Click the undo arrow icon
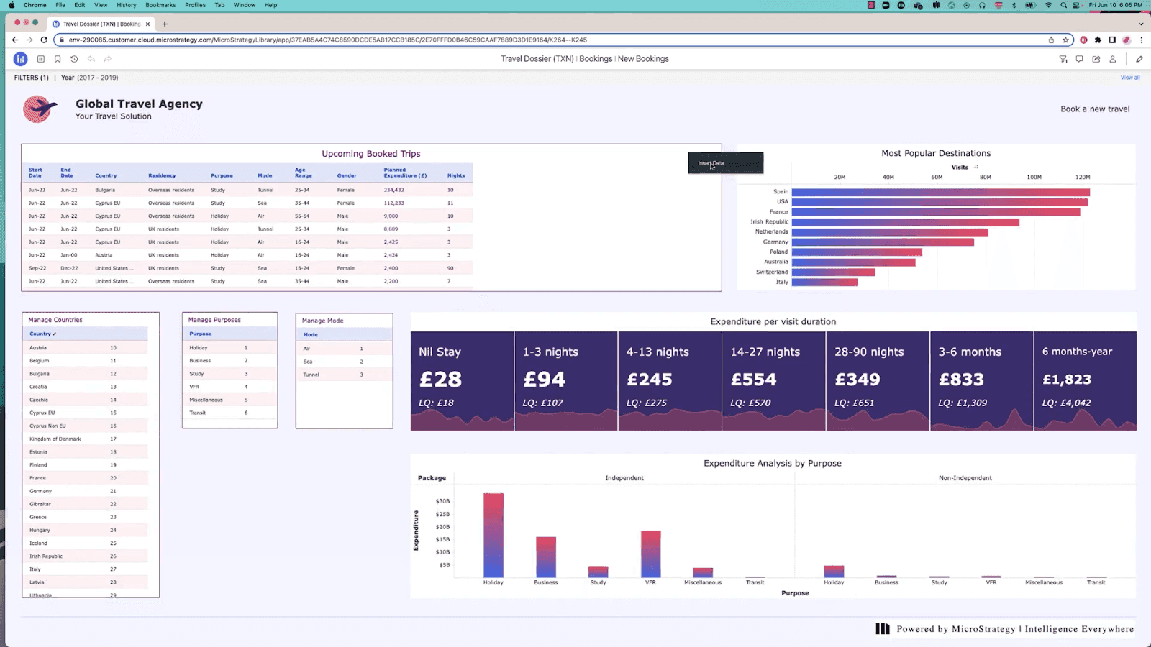Image resolution: width=1151 pixels, height=647 pixels. click(91, 59)
